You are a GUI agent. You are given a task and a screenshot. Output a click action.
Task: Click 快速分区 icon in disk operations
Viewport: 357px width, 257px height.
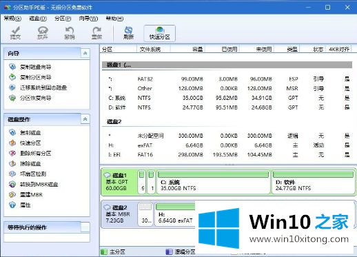[x=12, y=143]
